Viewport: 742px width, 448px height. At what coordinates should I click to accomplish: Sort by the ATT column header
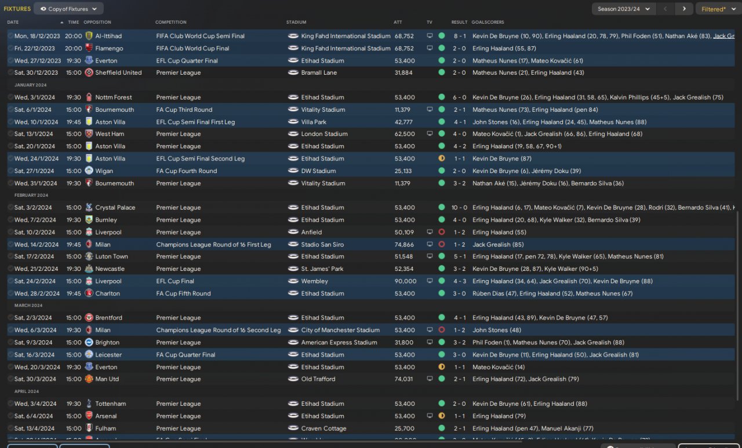click(398, 22)
